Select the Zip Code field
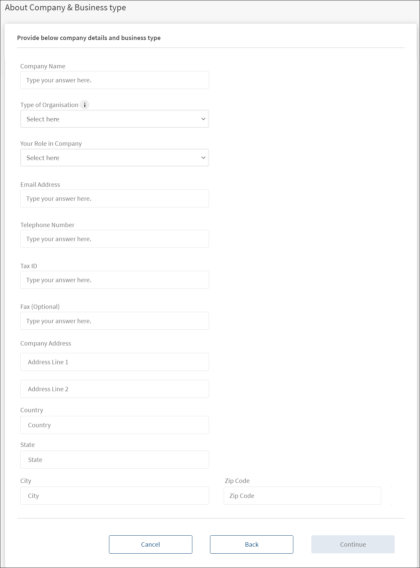 coord(302,496)
